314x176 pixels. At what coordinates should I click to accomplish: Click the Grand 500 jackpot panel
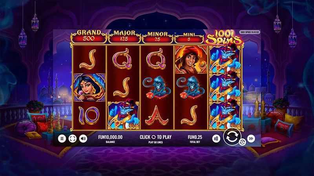coord(89,36)
